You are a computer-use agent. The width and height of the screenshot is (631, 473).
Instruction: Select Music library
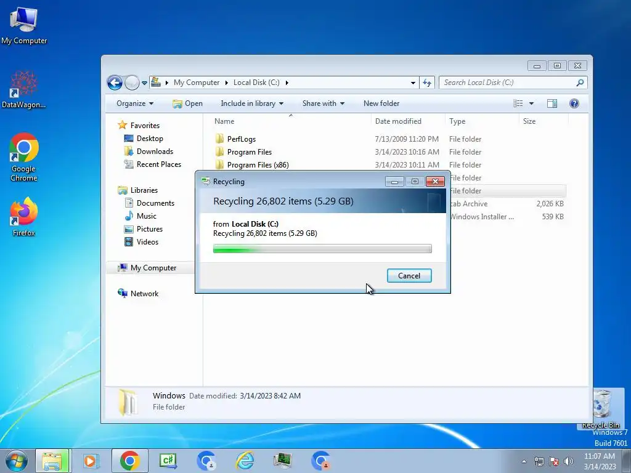140,216
